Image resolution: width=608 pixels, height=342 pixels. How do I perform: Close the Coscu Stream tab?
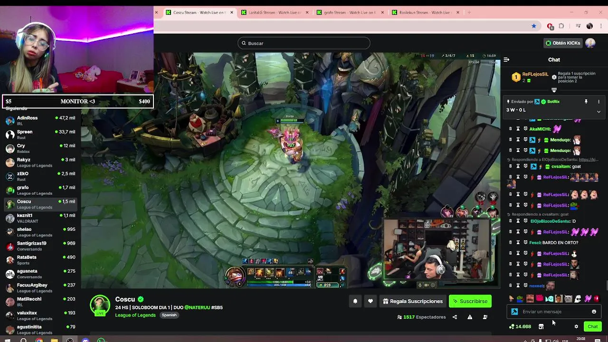pyautogui.click(x=232, y=12)
